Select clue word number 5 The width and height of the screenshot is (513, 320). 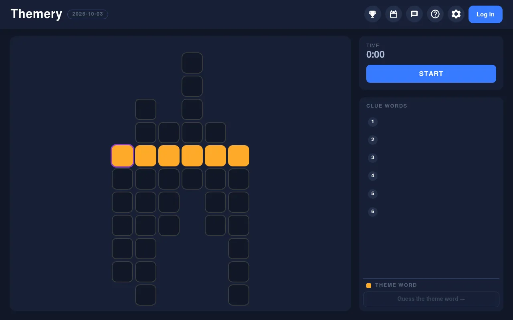click(x=373, y=194)
